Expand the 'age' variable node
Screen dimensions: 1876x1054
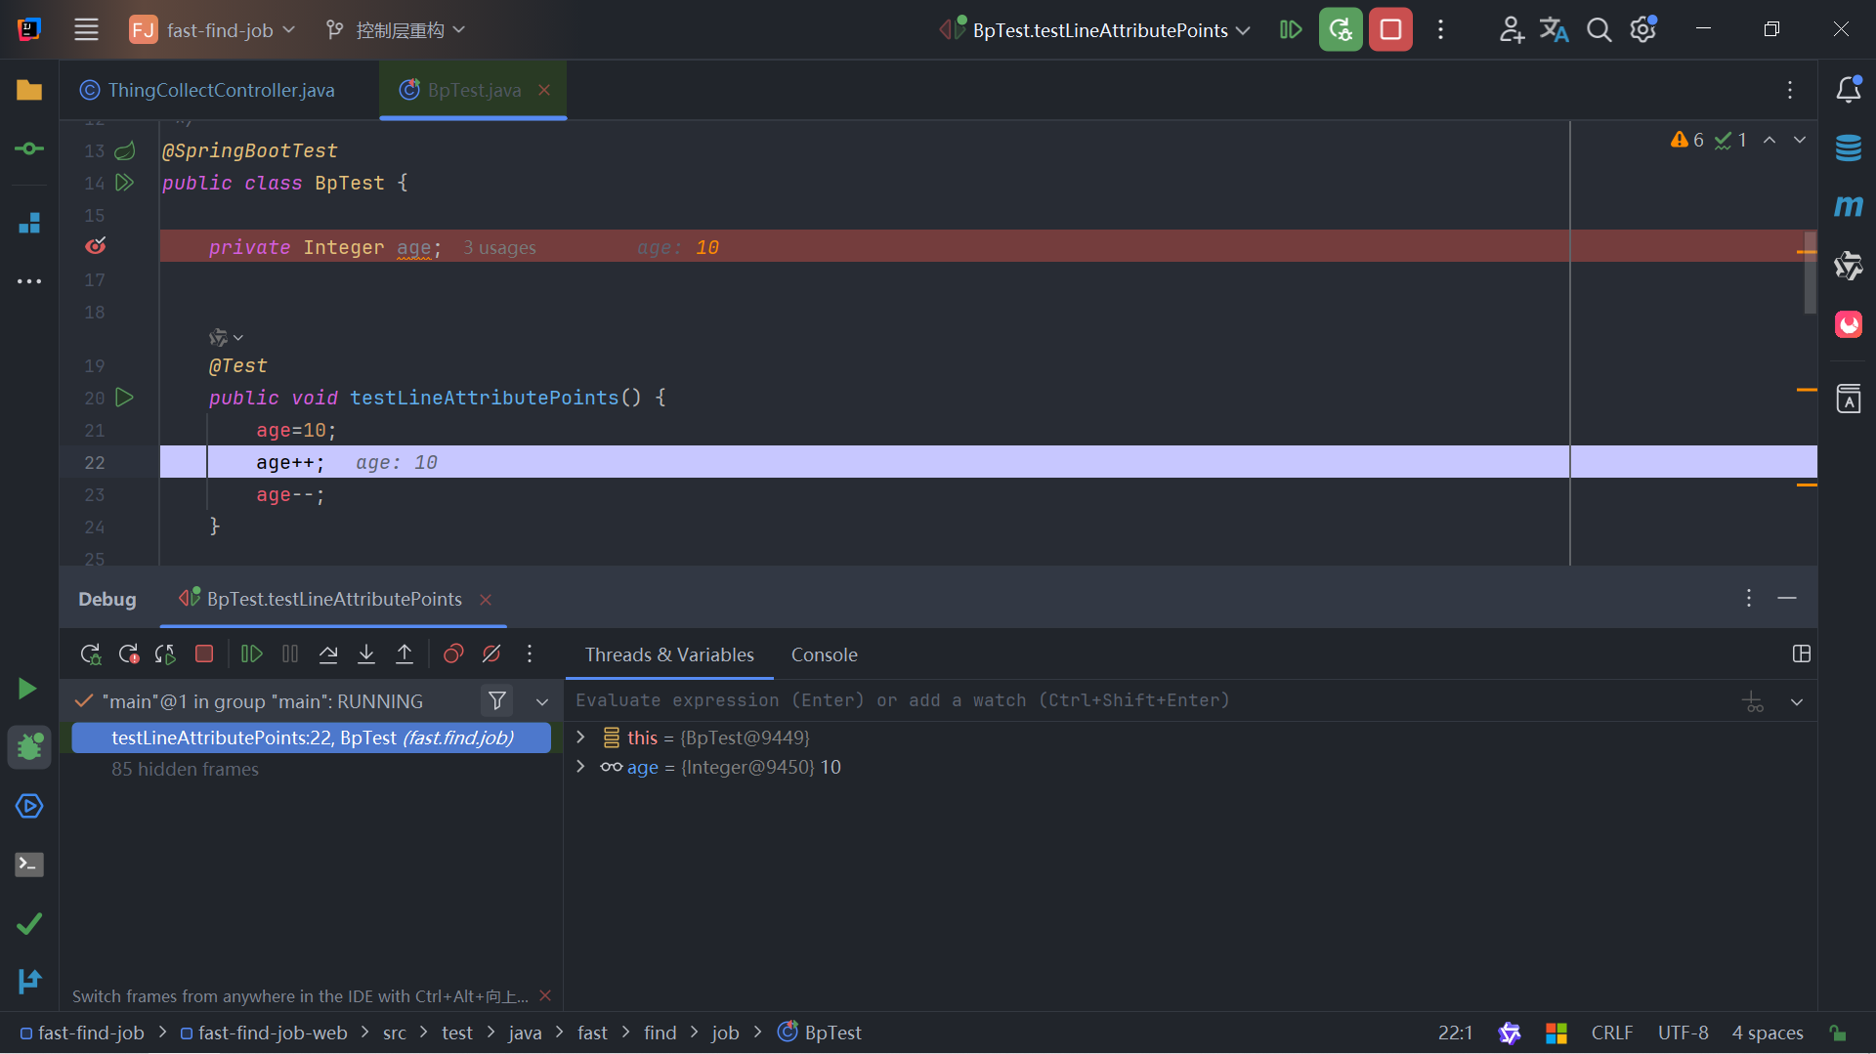point(580,767)
